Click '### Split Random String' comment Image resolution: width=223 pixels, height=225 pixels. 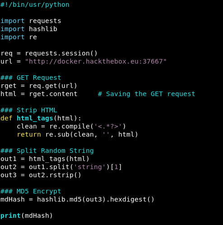(47, 151)
